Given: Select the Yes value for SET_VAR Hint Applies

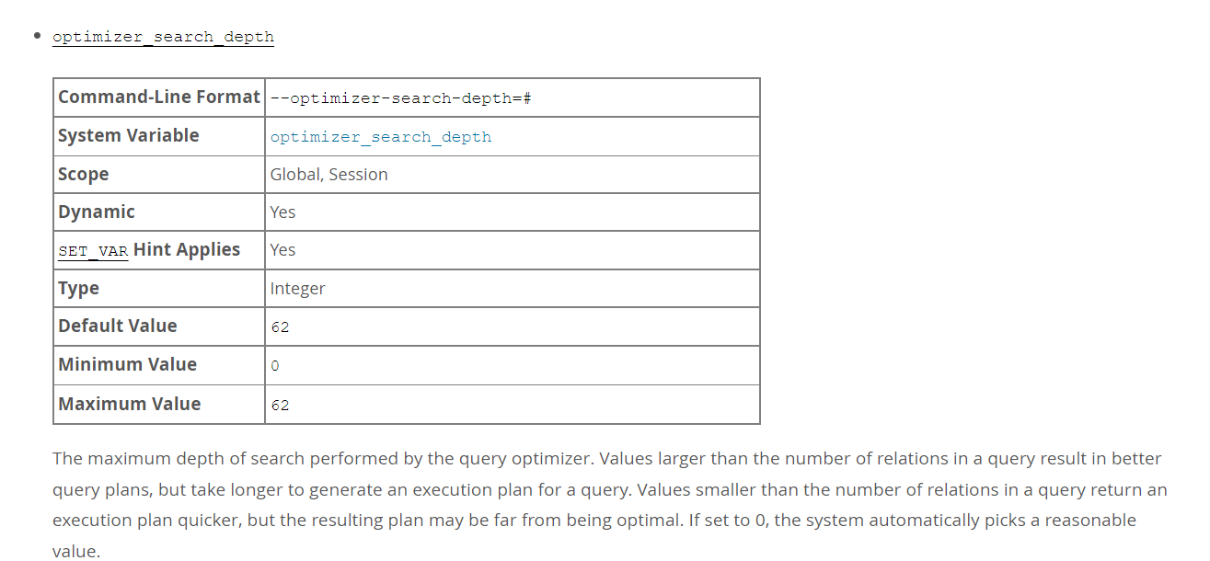Looking at the screenshot, I should [282, 249].
